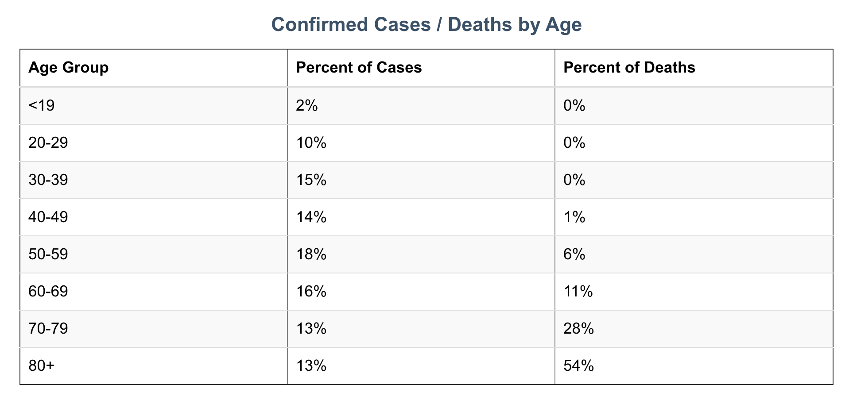853x400 pixels.
Task: Click the 60-69 age group row label
Action: (x=48, y=291)
